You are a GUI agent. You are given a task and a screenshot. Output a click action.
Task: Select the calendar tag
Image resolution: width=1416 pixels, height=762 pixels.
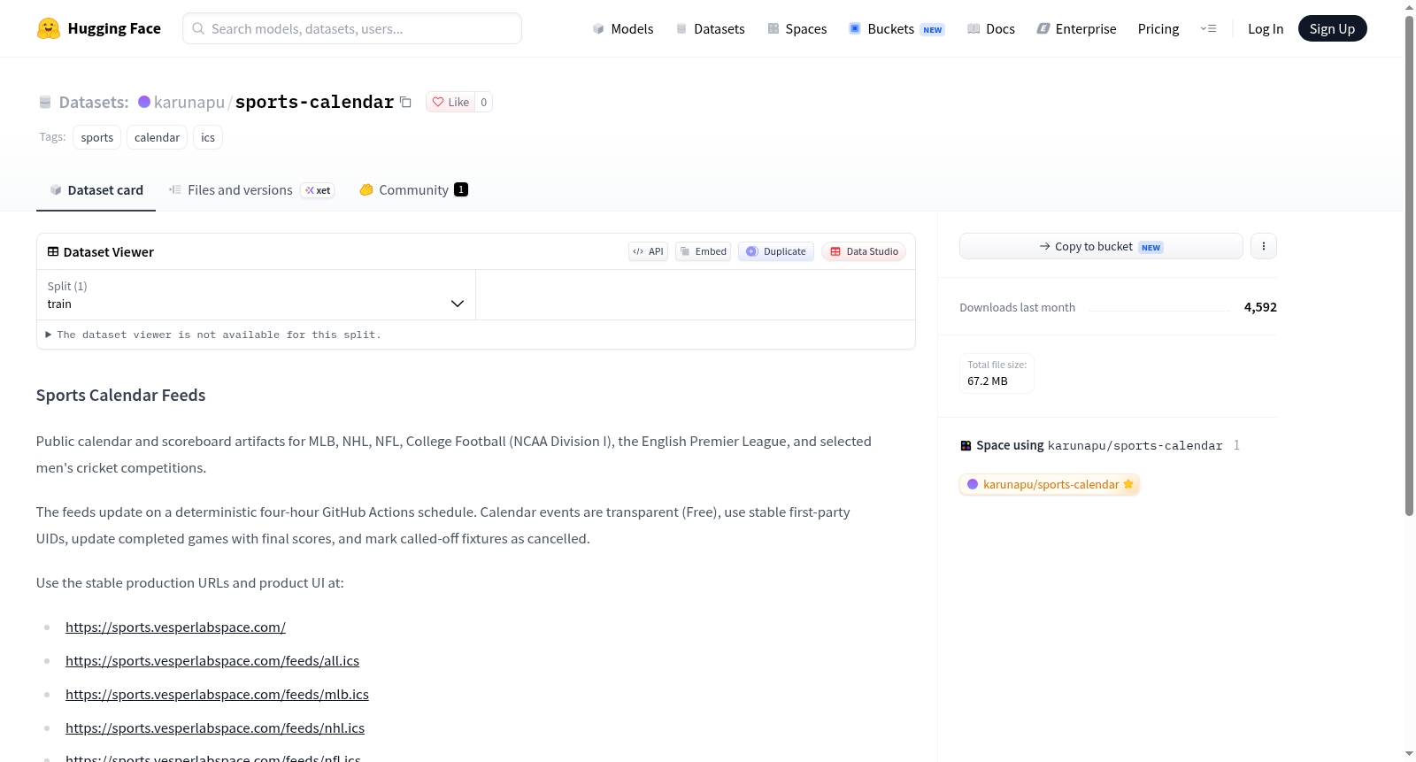tap(157, 137)
